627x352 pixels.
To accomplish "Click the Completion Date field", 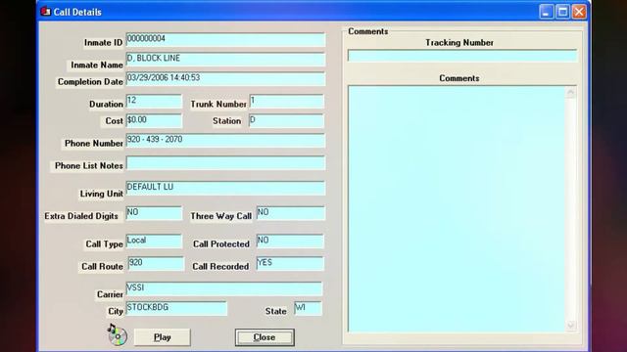I will (x=225, y=78).
